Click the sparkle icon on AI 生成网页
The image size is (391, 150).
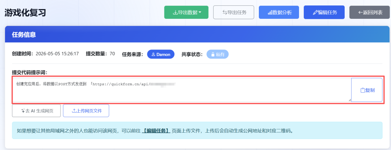[23, 111]
